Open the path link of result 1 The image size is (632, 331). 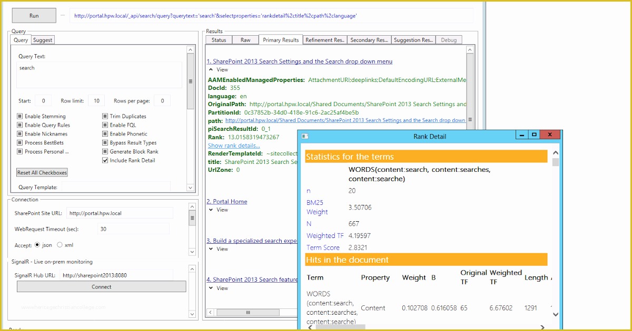345,120
